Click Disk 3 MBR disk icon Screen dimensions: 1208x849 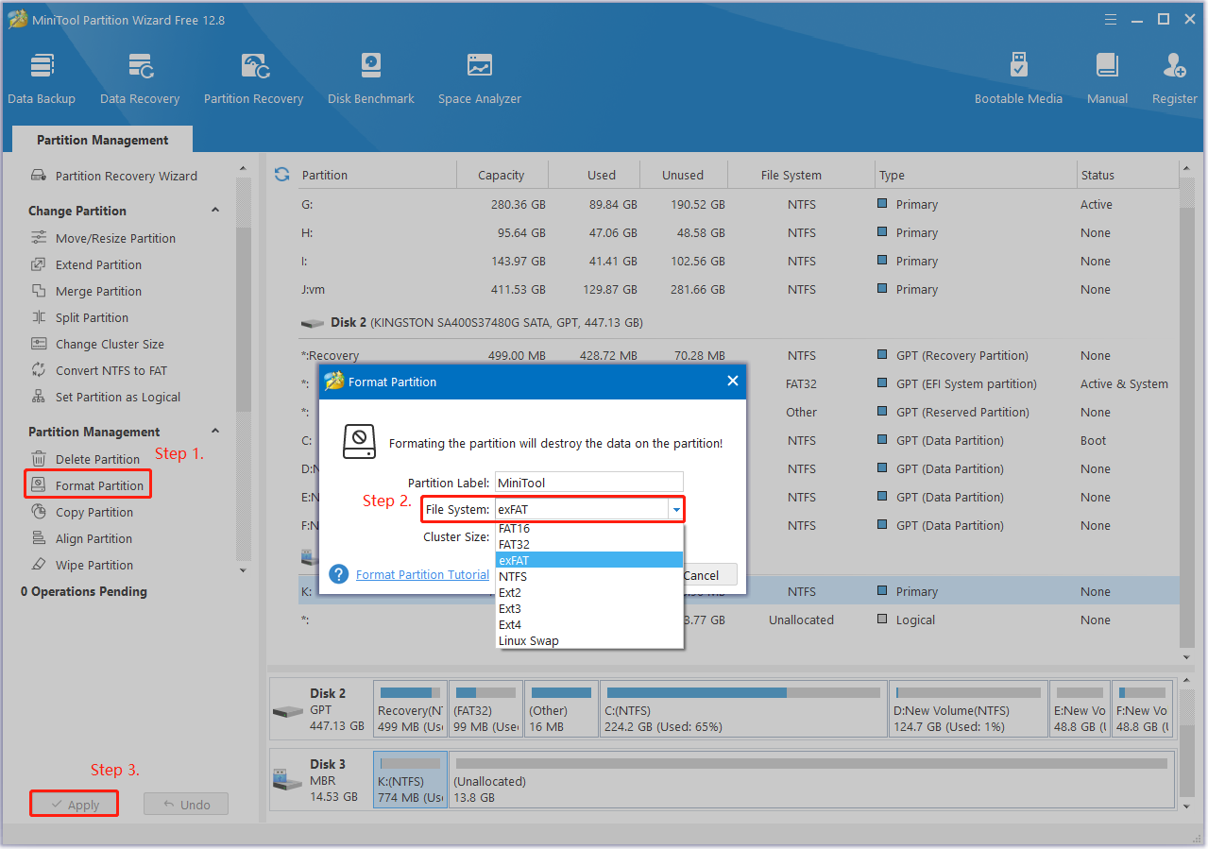(x=286, y=780)
